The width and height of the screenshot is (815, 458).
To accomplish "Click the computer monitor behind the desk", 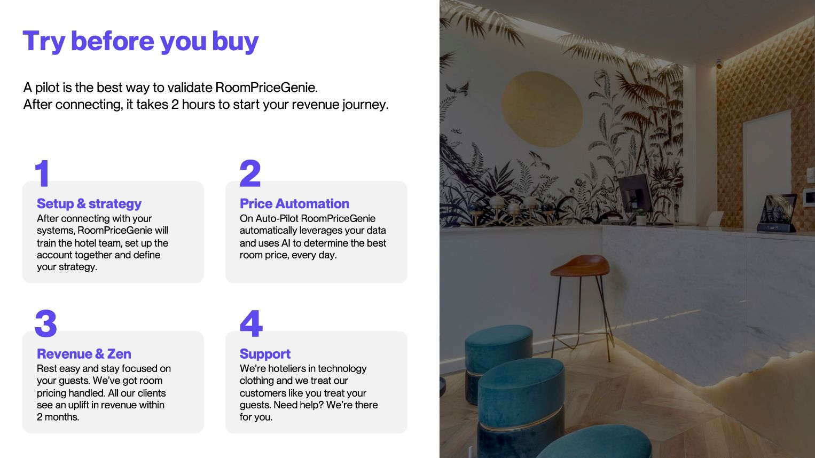I will (634, 193).
